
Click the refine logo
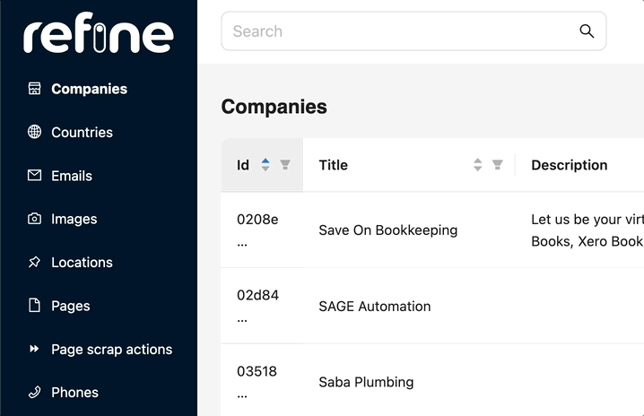[99, 33]
